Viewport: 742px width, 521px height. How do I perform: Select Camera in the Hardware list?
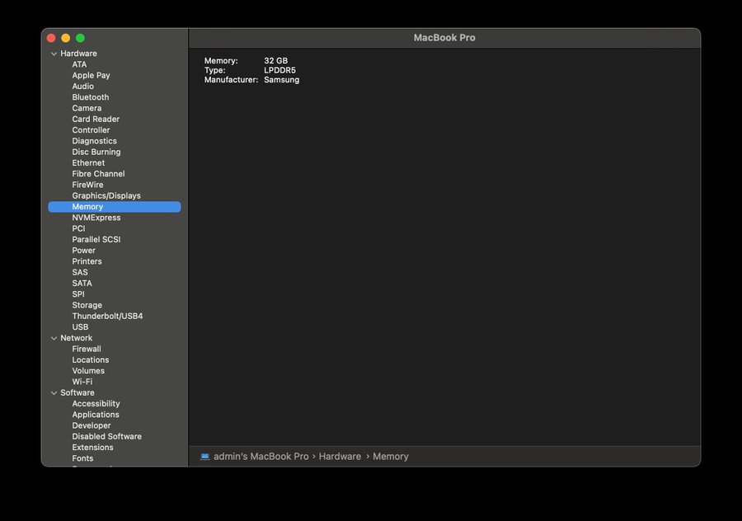pyautogui.click(x=87, y=108)
